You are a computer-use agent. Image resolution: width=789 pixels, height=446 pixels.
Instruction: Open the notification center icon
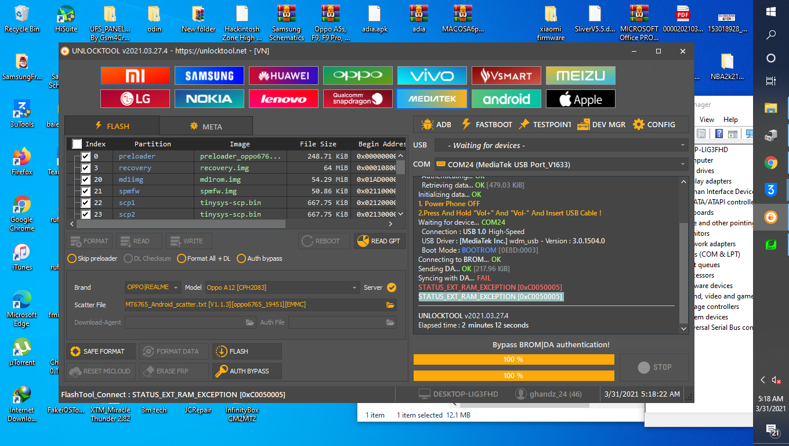(771, 431)
